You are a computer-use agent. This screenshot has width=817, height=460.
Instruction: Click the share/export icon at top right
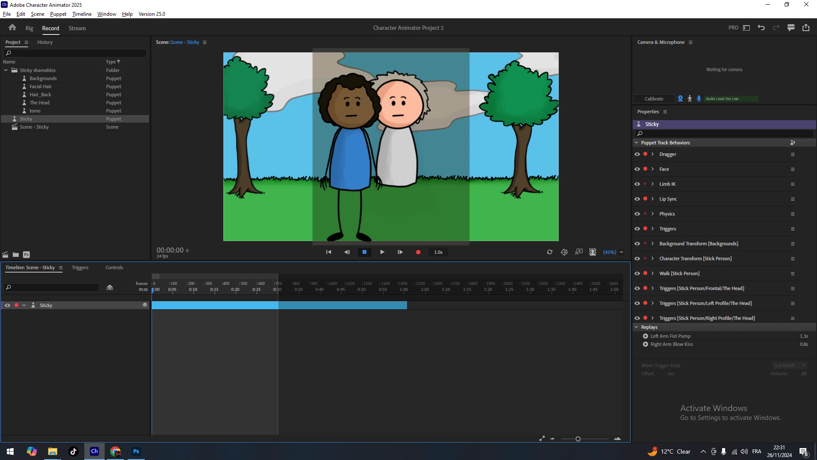[x=806, y=28]
